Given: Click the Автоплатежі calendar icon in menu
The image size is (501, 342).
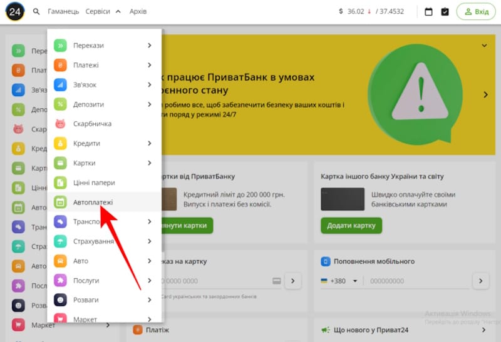Looking at the screenshot, I should [60, 202].
